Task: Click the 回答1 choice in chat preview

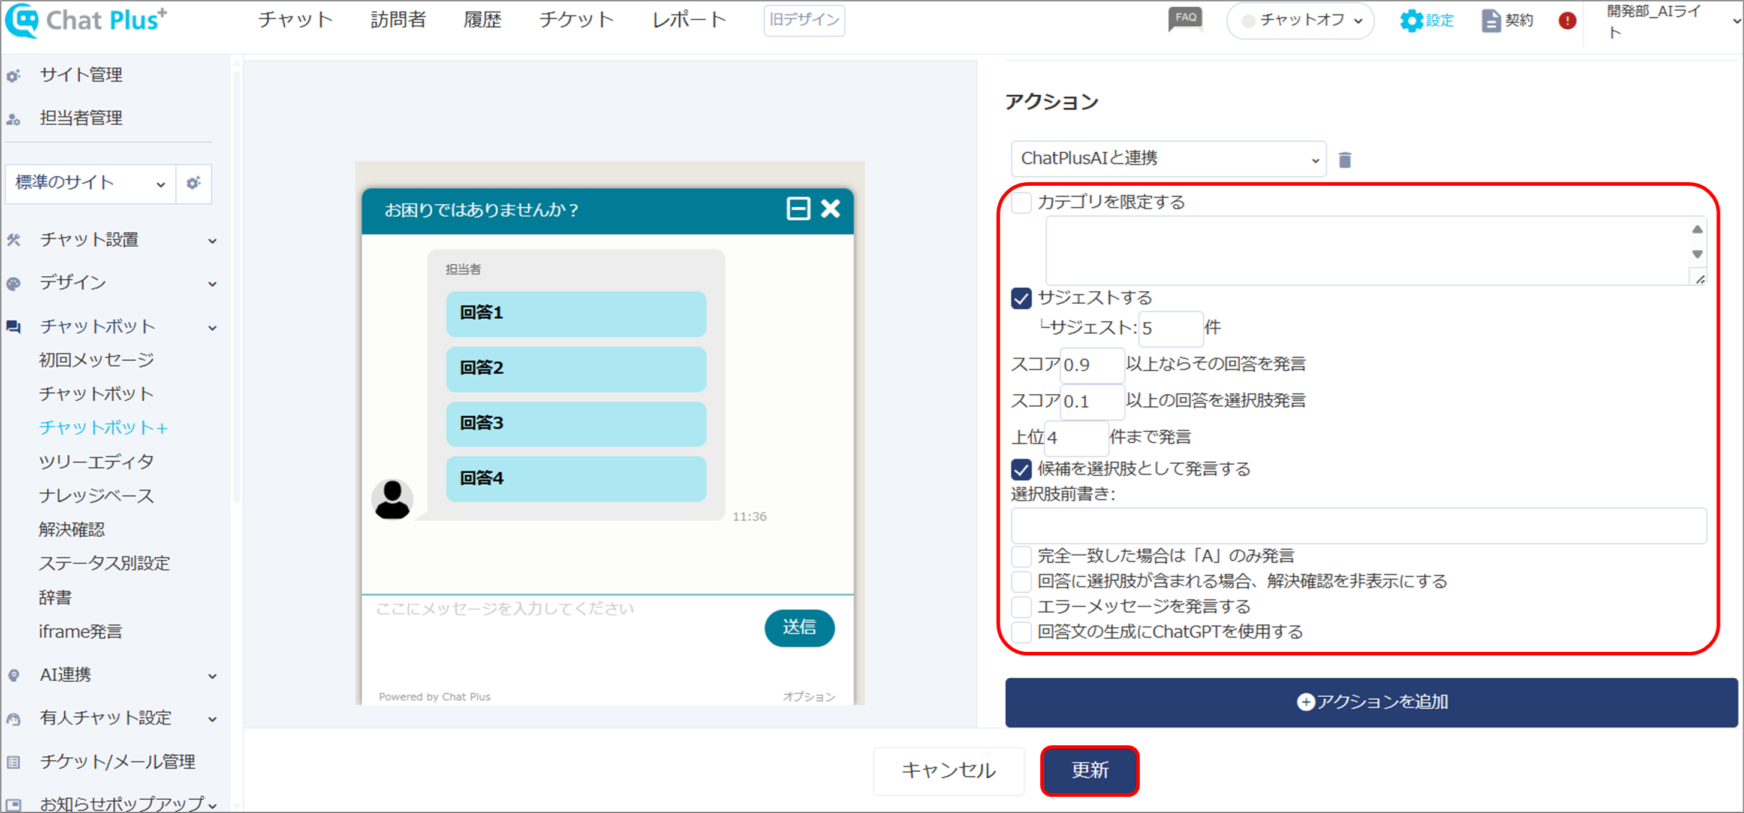Action: (576, 313)
